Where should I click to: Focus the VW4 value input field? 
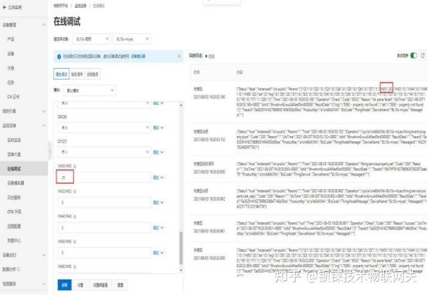(104, 228)
